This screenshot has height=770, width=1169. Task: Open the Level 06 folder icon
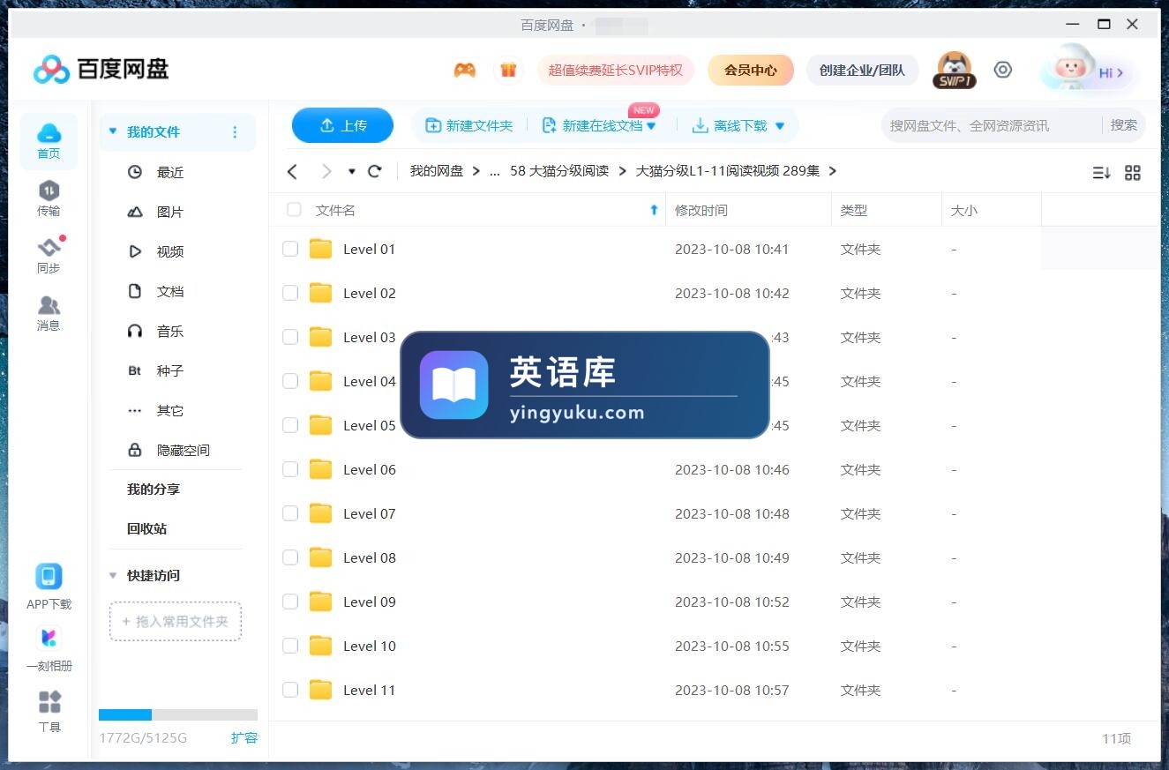(320, 469)
